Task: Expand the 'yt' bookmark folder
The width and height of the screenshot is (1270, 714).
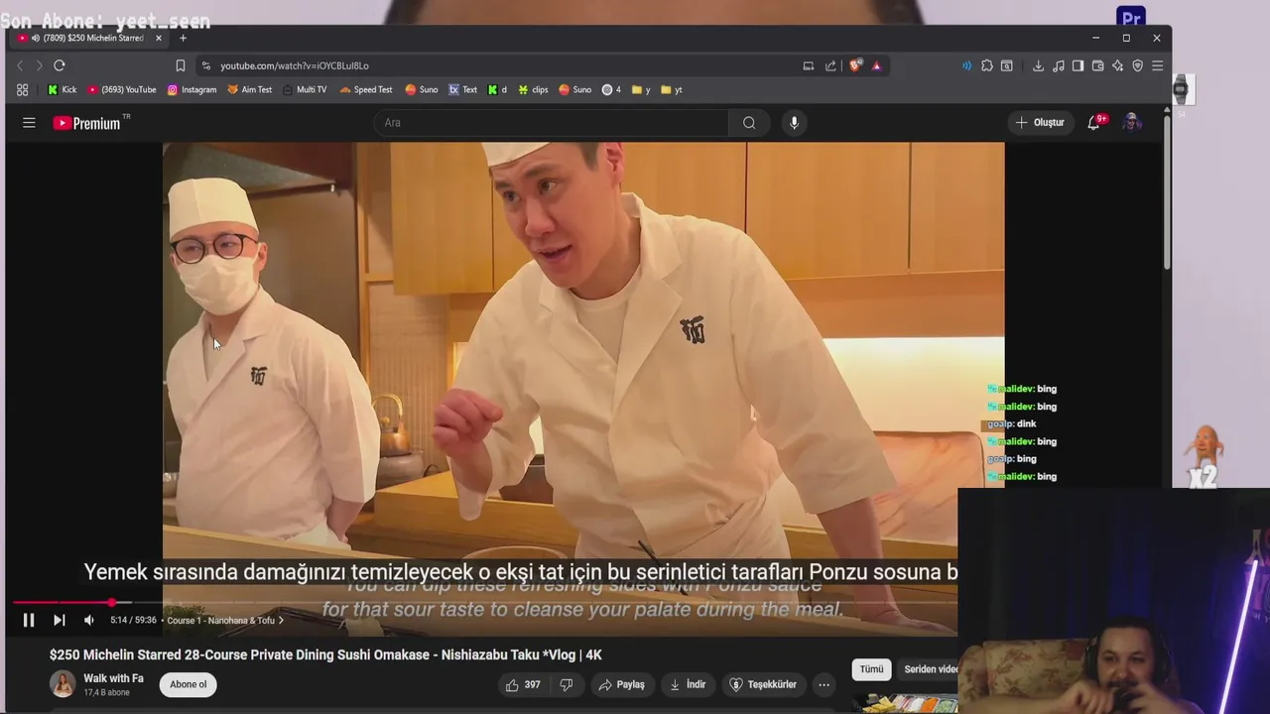Action: point(672,89)
